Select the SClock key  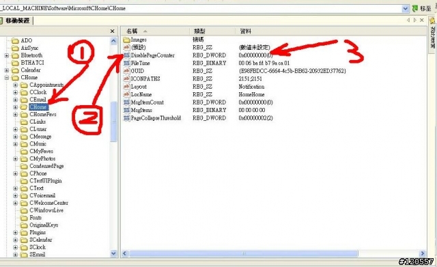[38, 247]
